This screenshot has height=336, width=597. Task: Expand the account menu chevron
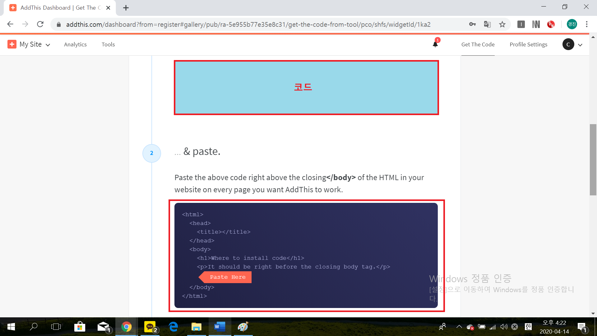point(580,45)
